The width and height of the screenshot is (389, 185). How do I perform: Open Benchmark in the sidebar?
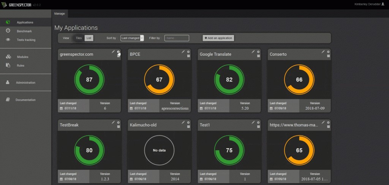pyautogui.click(x=25, y=31)
